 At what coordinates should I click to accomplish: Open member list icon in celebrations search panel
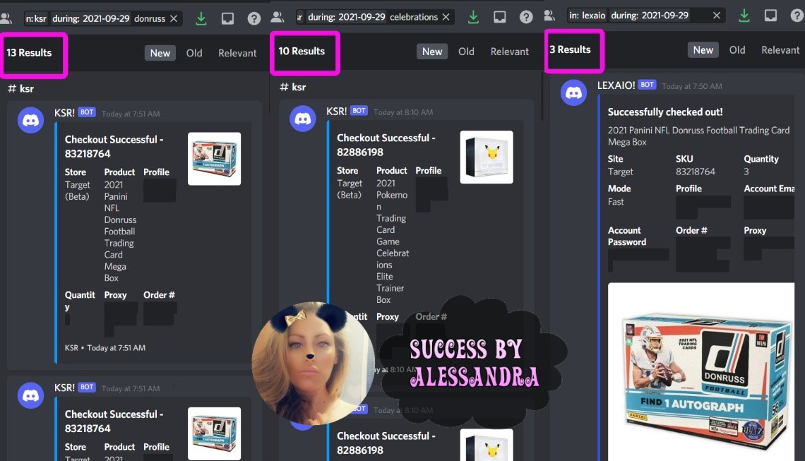click(x=278, y=17)
